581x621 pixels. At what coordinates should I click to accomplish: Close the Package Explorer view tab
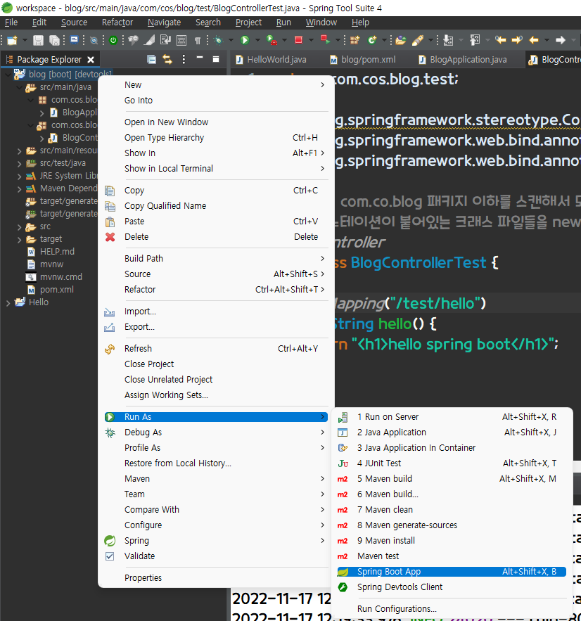coord(91,60)
